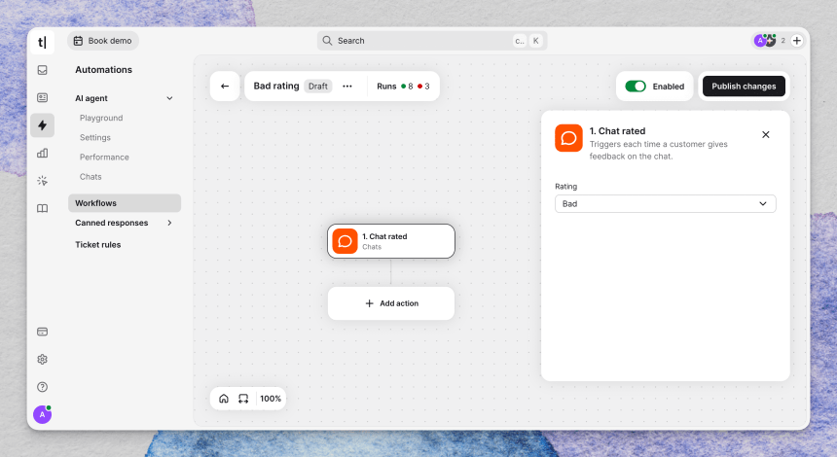The image size is (837, 457).
Task: Click the back arrow button
Action: click(225, 86)
